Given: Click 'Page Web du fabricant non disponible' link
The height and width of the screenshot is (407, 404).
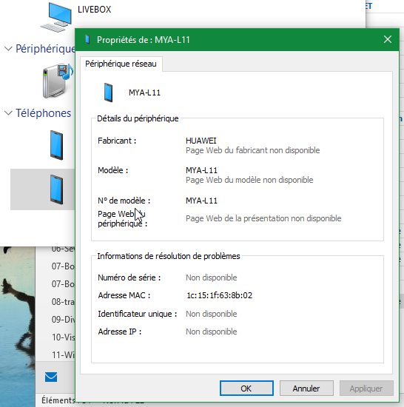Looking at the screenshot, I should 253,150.
